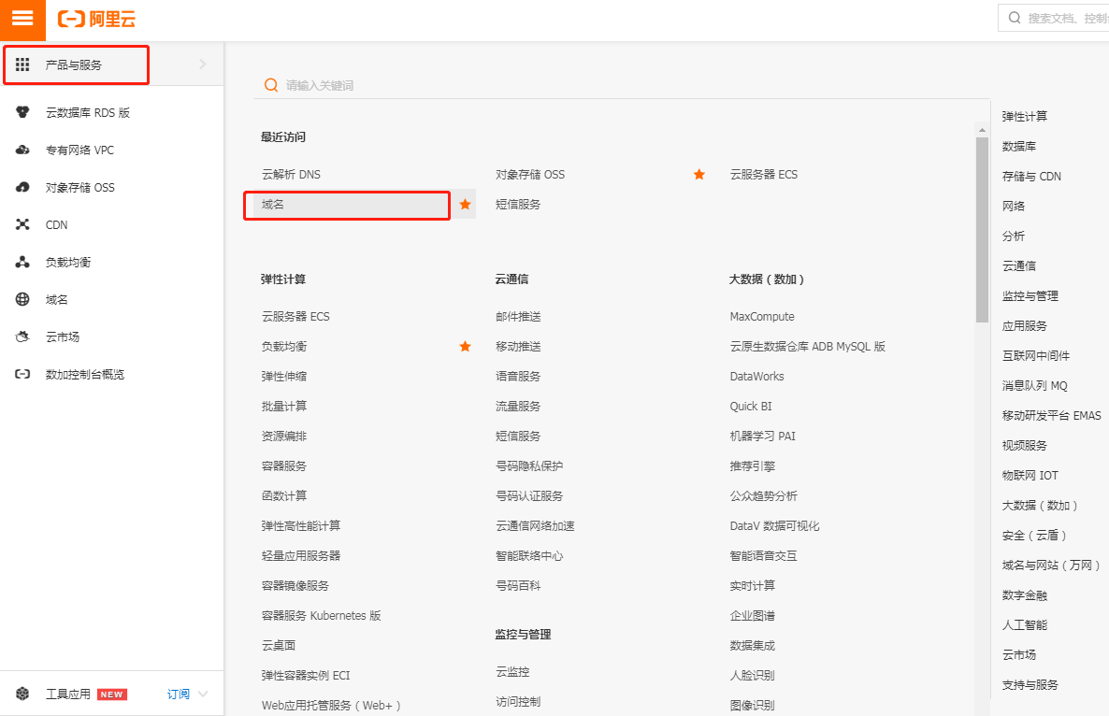Open 邮件推送 product link
This screenshot has width=1109, height=716.
(518, 316)
